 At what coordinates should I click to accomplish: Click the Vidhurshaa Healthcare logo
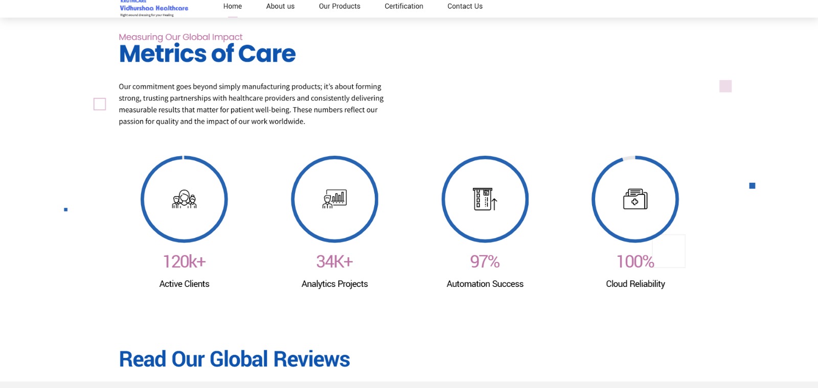coord(153,9)
